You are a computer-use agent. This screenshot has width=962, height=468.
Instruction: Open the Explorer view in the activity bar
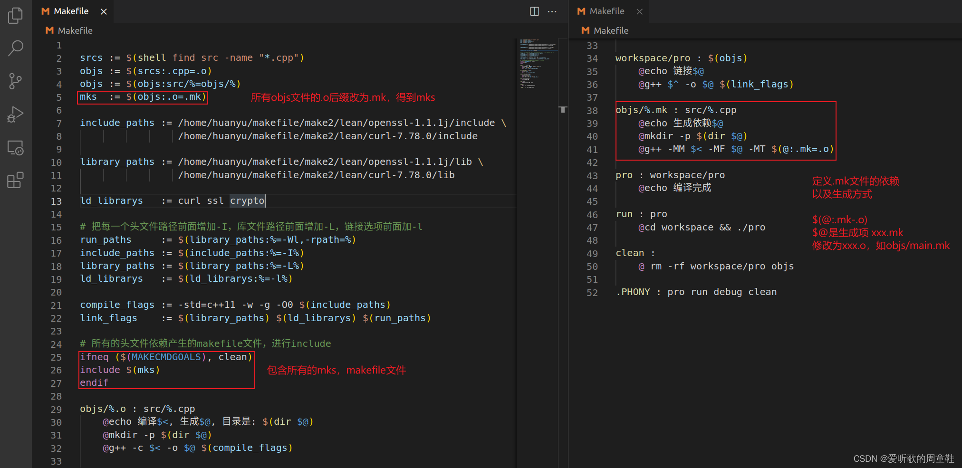pos(16,15)
